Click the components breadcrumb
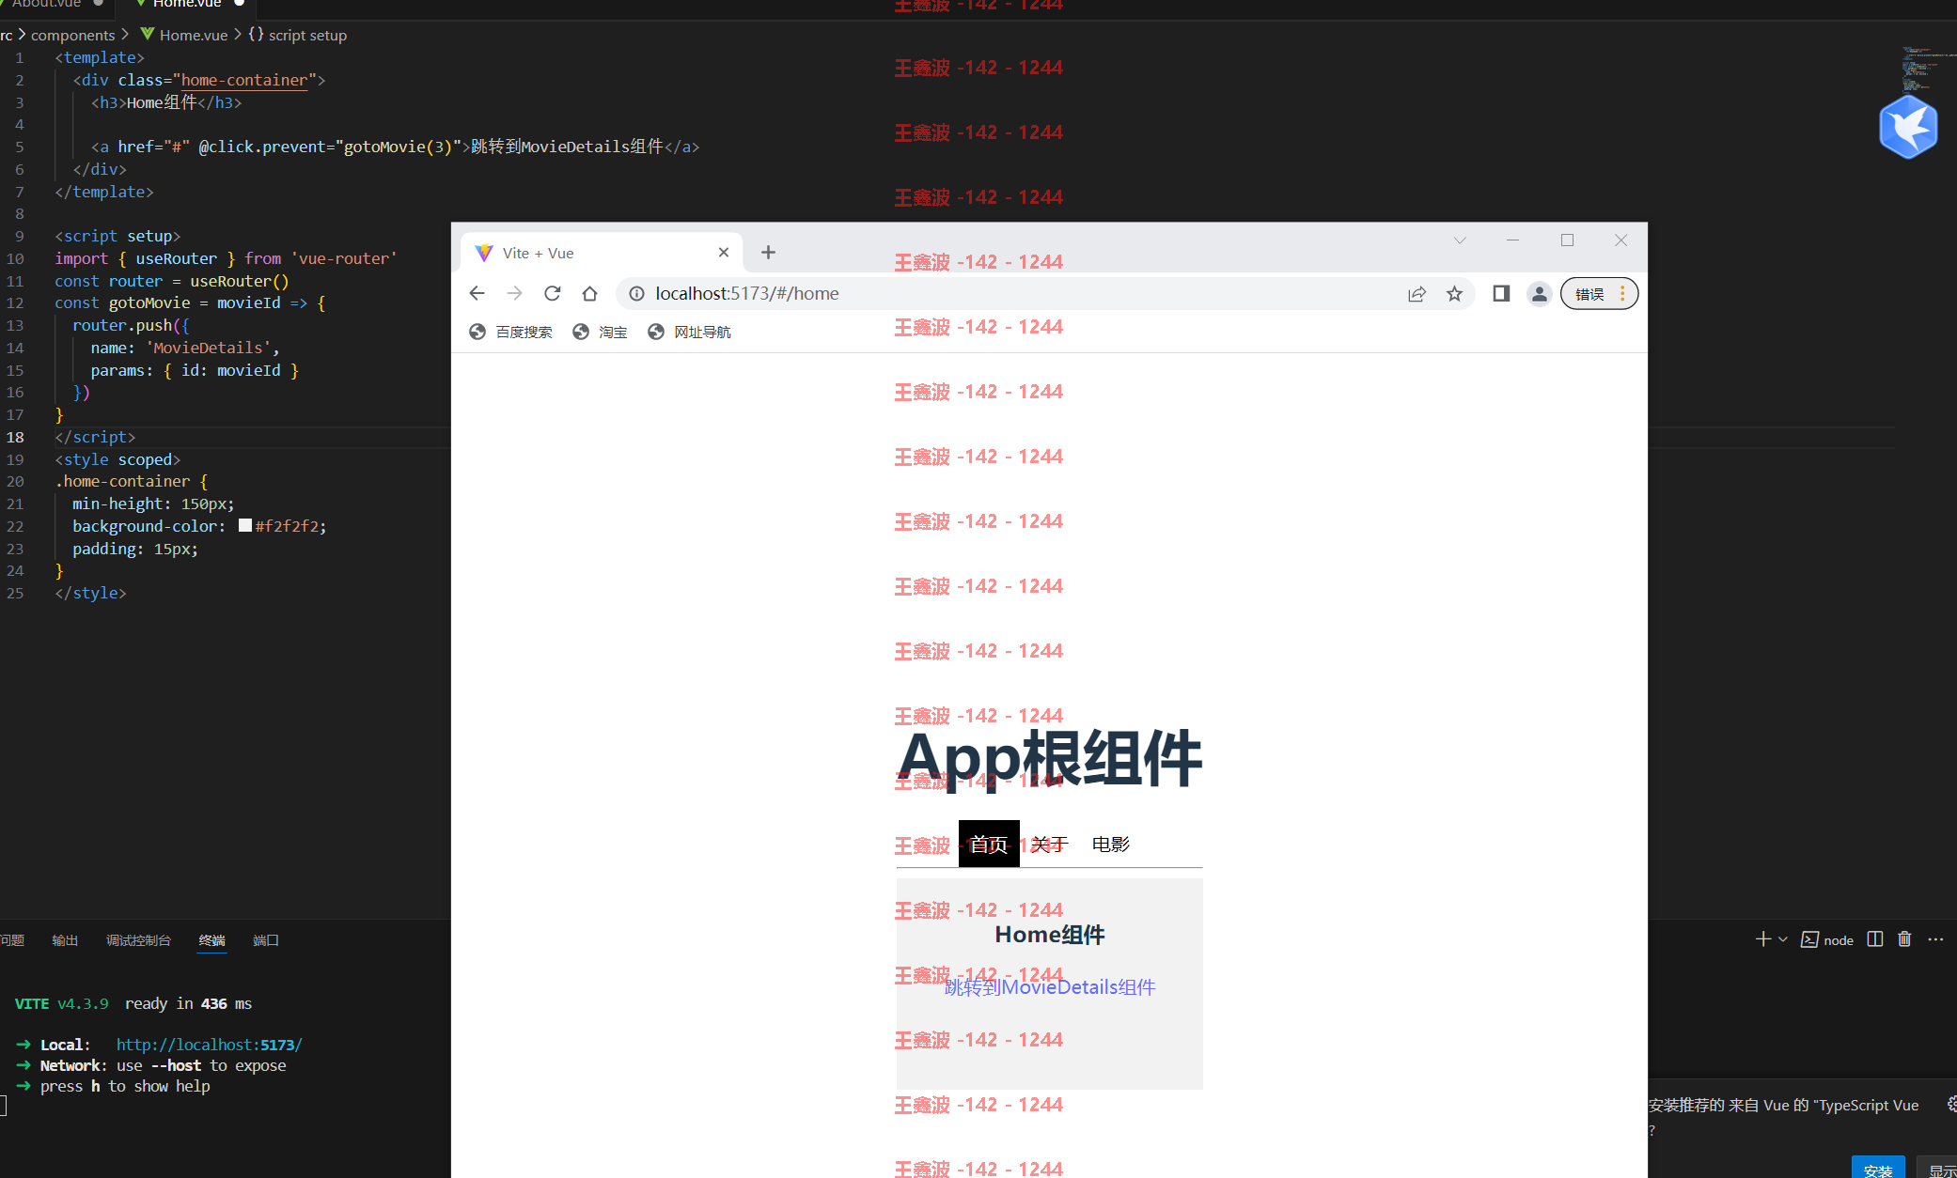Screen dimensions: 1957x1178 [73, 35]
